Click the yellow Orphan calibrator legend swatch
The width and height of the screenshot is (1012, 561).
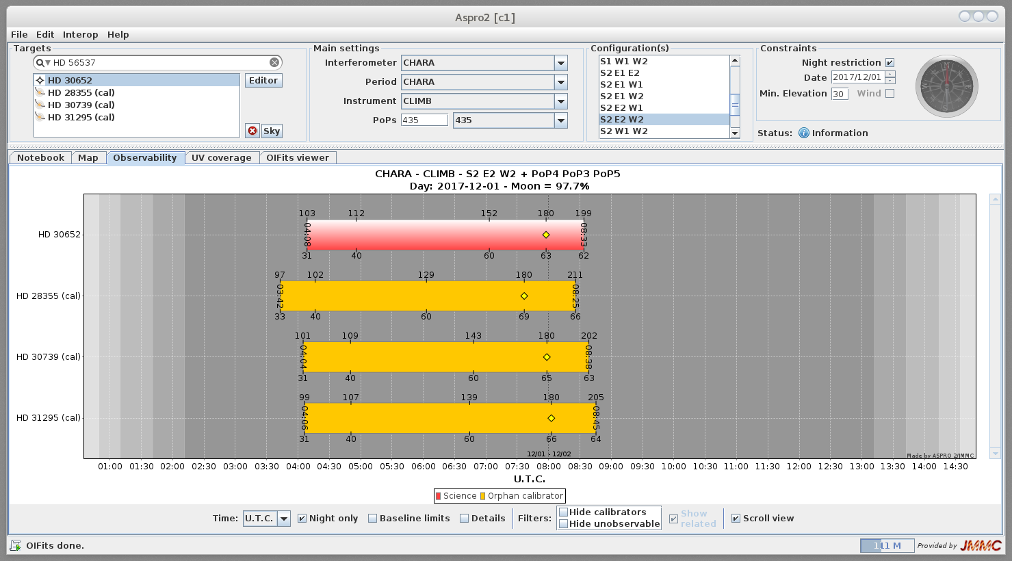pos(483,496)
